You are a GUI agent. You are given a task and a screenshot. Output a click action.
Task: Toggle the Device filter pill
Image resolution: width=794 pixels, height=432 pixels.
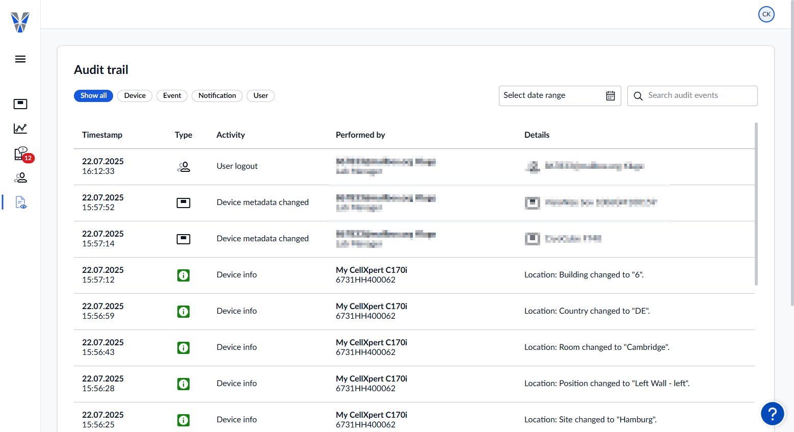tap(135, 95)
